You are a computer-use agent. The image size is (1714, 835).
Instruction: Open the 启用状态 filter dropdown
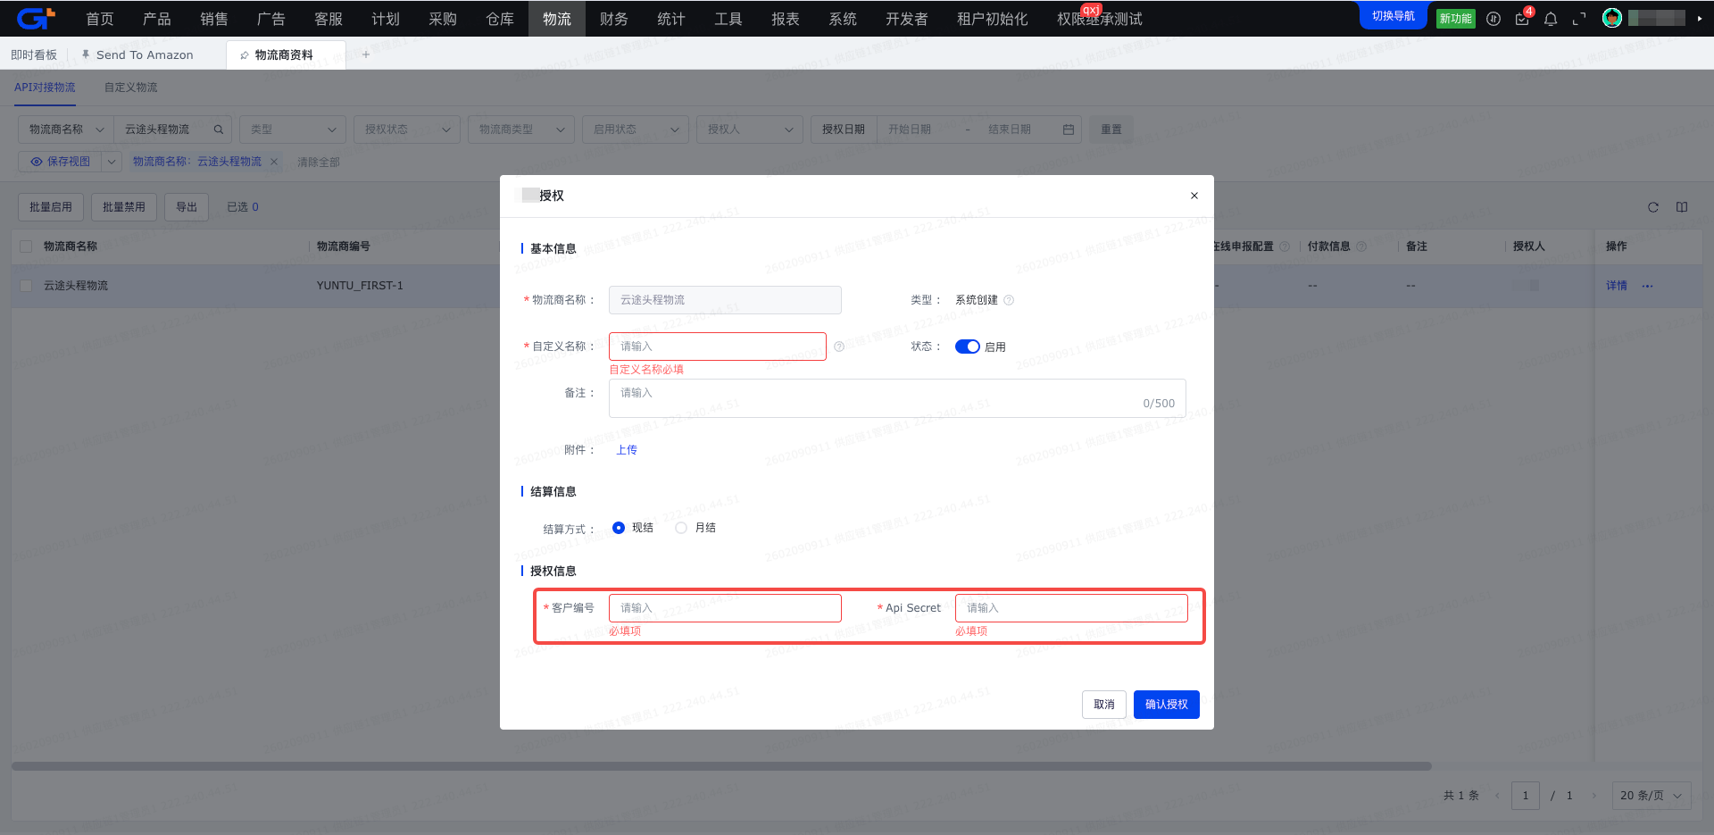tap(636, 129)
